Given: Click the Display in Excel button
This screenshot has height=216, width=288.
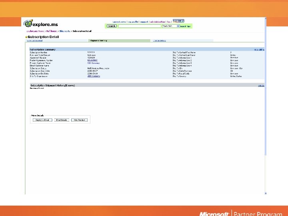Looking at the screenshot, I should 42,120.
